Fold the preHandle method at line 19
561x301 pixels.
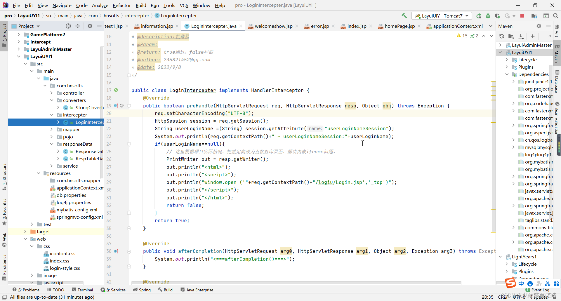129,106
